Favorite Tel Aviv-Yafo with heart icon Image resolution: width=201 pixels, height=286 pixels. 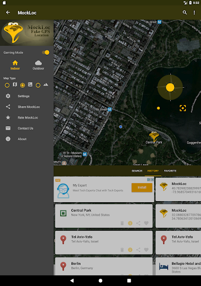[146, 250]
